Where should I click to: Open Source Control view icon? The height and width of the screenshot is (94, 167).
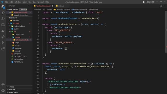pyautogui.click(x=3, y=43)
